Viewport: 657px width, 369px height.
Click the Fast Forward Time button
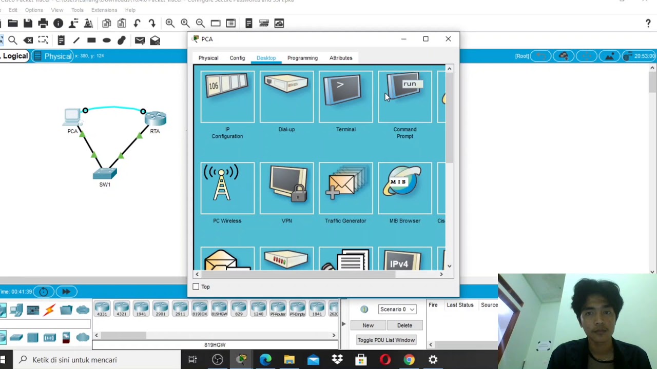(66, 292)
